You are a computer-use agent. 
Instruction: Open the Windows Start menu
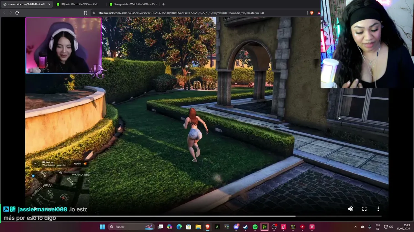point(102,227)
